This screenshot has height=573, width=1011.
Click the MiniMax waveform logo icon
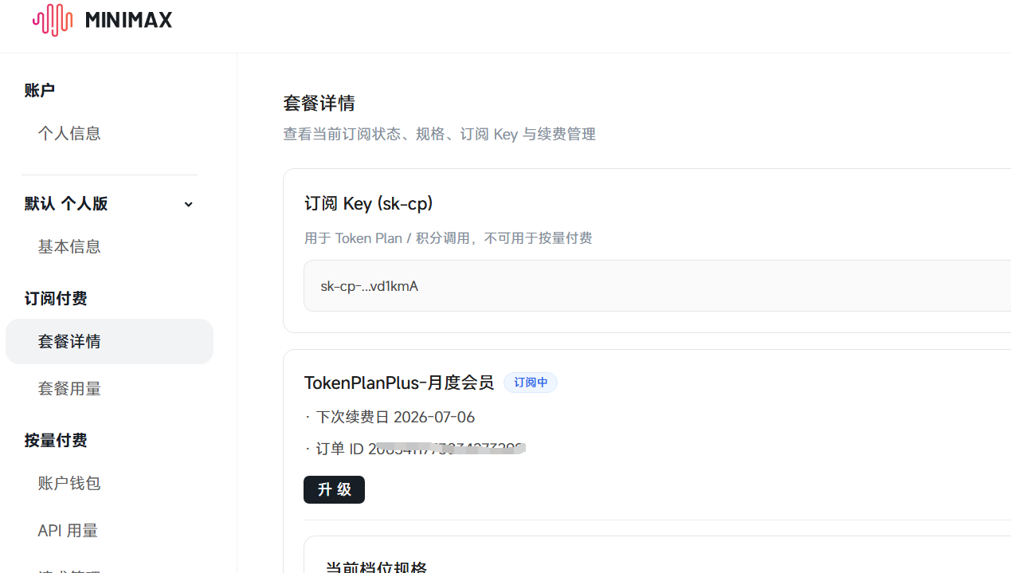point(53,20)
